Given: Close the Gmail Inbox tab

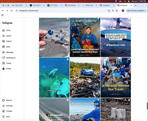Looking at the screenshot, I should click(x=26, y=5).
